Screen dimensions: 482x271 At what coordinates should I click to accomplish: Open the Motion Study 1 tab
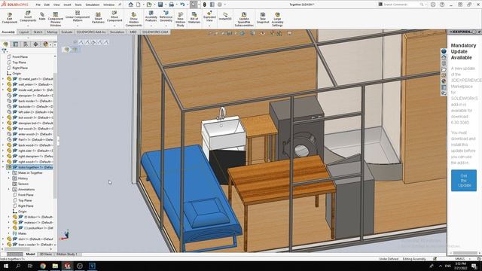click(x=67, y=254)
